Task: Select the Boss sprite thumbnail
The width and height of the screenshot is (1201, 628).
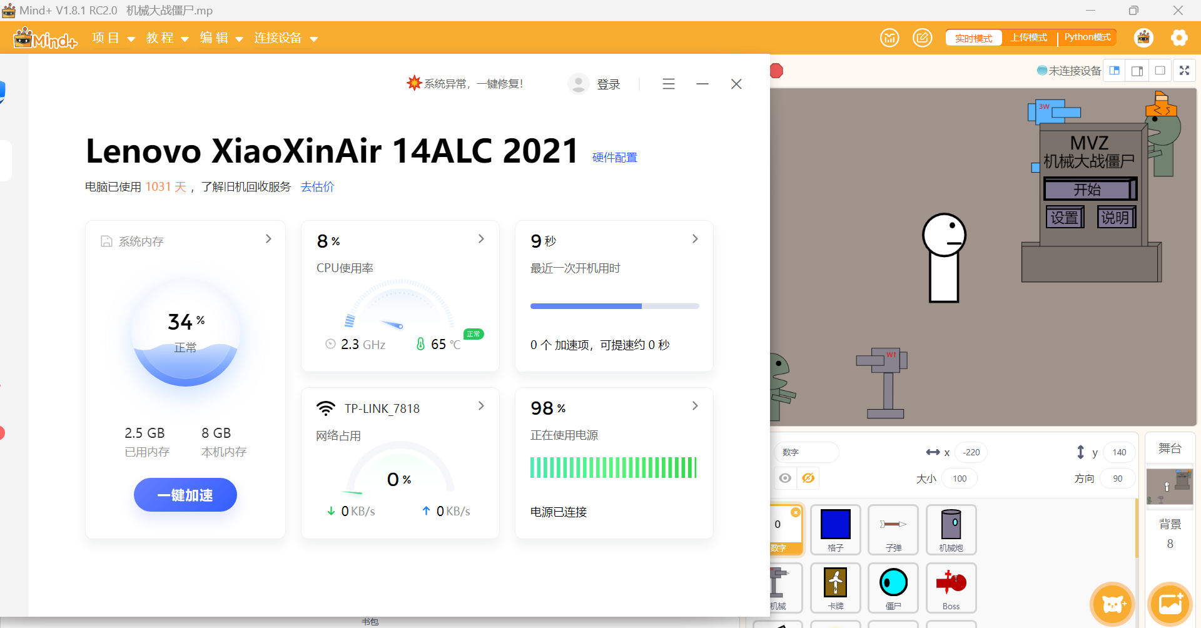Action: [951, 587]
